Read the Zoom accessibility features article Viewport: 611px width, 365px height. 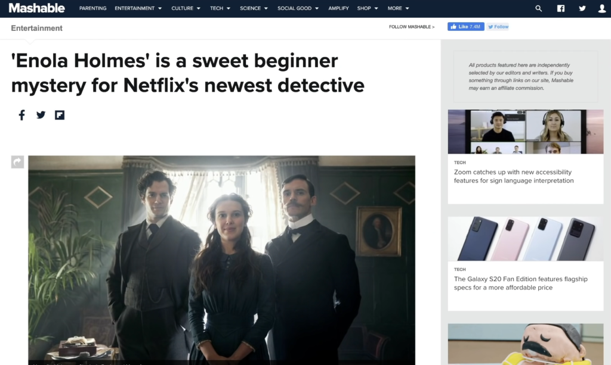coord(514,176)
